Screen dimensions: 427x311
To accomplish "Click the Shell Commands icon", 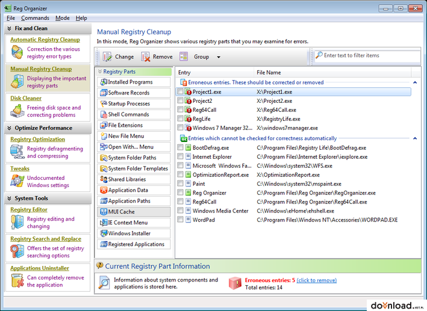I will 104,114.
